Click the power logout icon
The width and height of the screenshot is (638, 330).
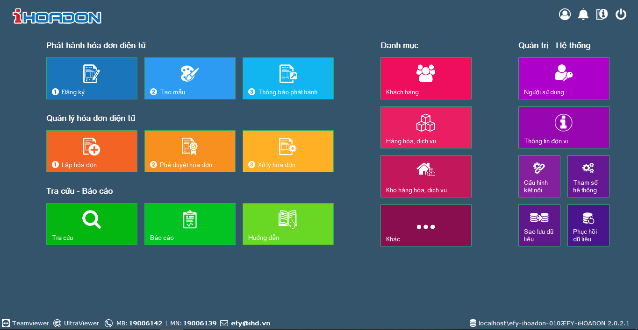[x=621, y=14]
